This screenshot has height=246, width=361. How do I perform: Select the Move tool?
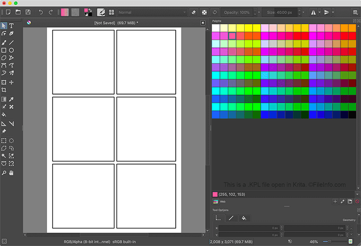(x=11, y=82)
